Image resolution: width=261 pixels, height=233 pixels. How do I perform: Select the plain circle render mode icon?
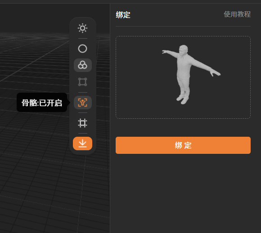(82, 49)
